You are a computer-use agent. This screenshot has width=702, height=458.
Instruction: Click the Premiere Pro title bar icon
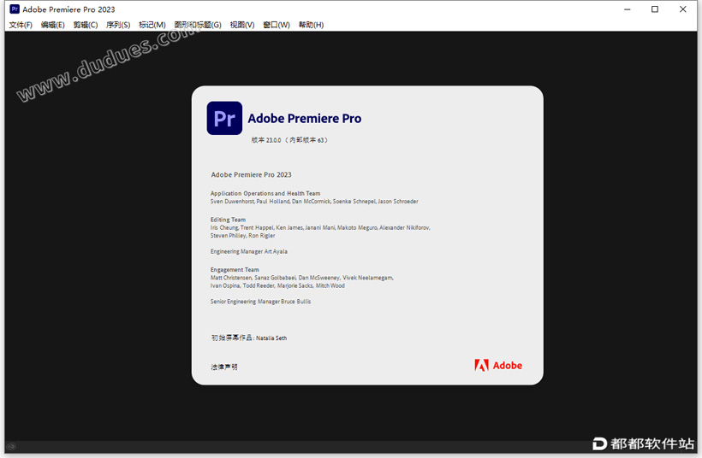pyautogui.click(x=15, y=9)
